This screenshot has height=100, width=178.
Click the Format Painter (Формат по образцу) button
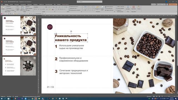(10, 10)
